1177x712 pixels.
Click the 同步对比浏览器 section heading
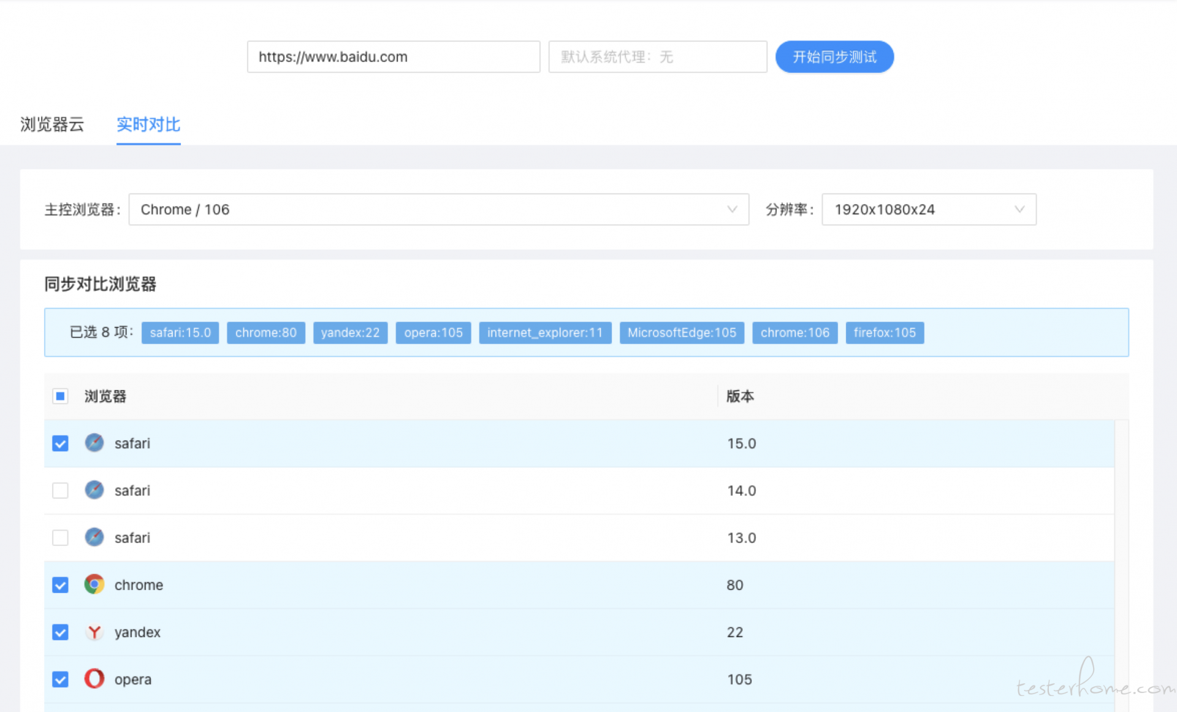coord(101,284)
